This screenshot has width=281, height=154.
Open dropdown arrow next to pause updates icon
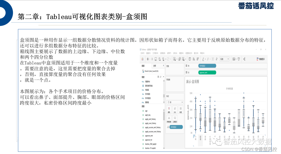pos(165,59)
